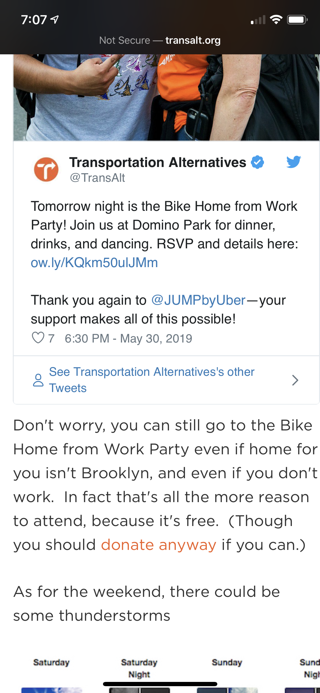This screenshot has height=693, width=320.
Task: Tap the @TransAlt handle
Action: [x=97, y=178]
